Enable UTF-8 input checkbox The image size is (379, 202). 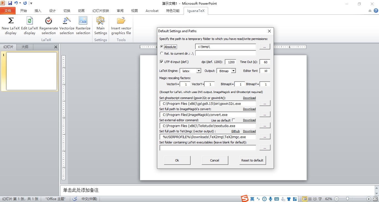161,62
